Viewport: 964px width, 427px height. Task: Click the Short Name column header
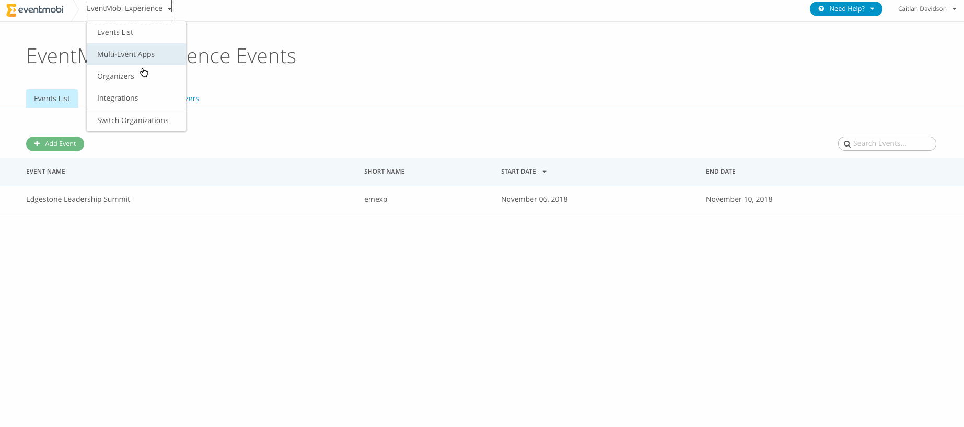[x=384, y=172]
